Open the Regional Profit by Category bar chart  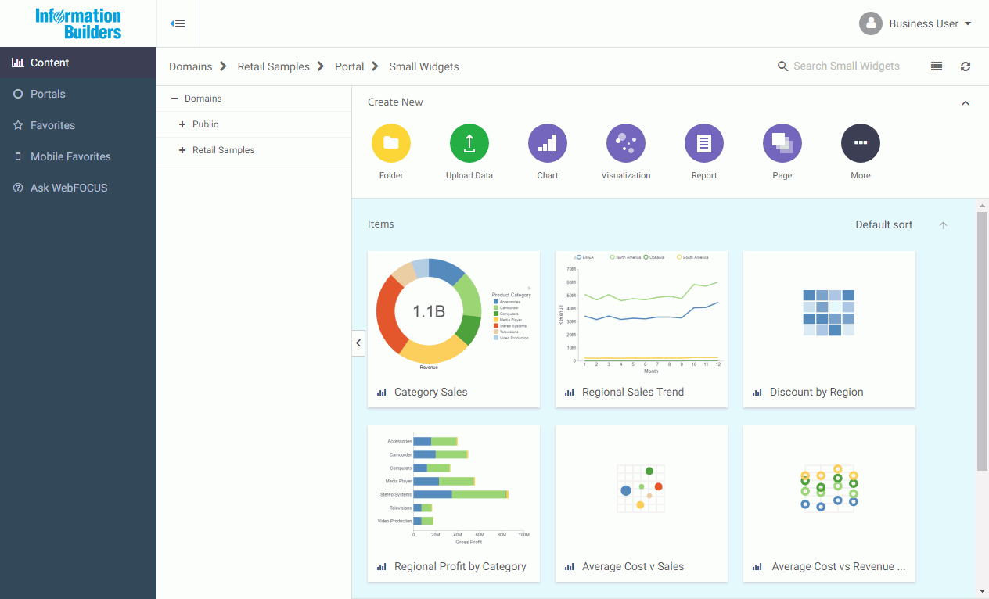tap(454, 488)
